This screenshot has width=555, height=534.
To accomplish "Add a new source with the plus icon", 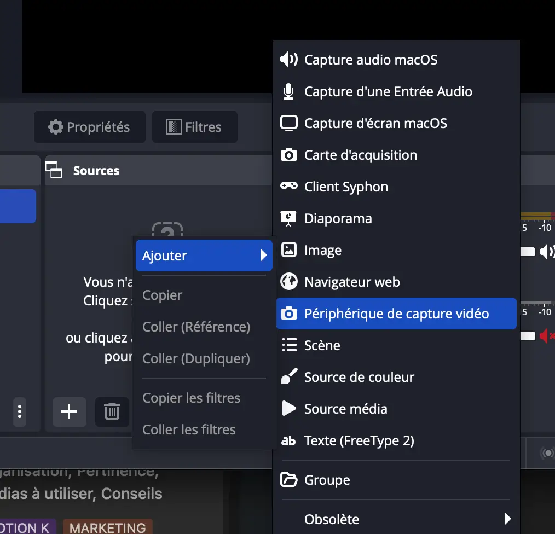I will tap(69, 412).
